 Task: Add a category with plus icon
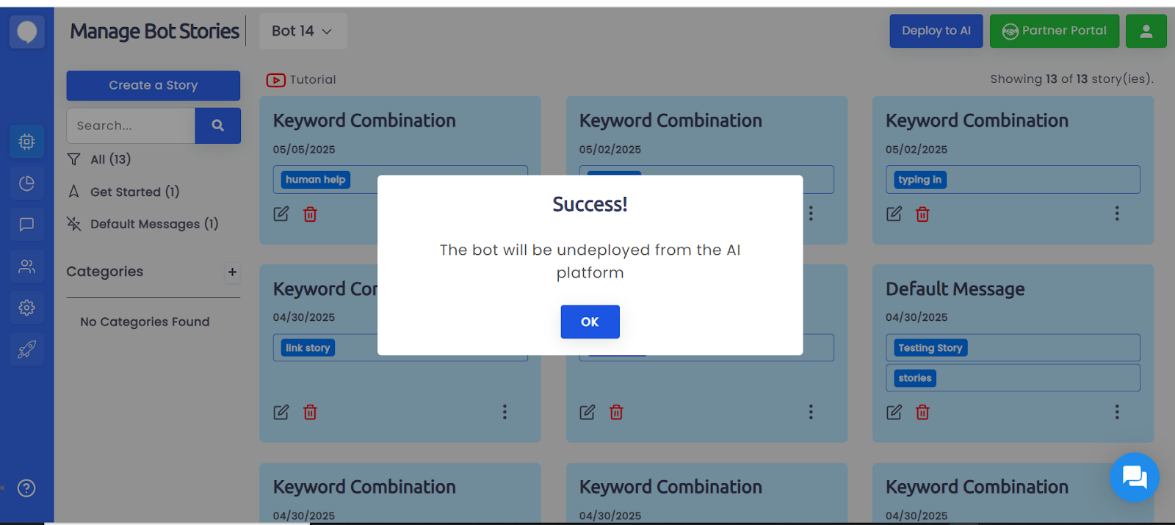pos(232,272)
